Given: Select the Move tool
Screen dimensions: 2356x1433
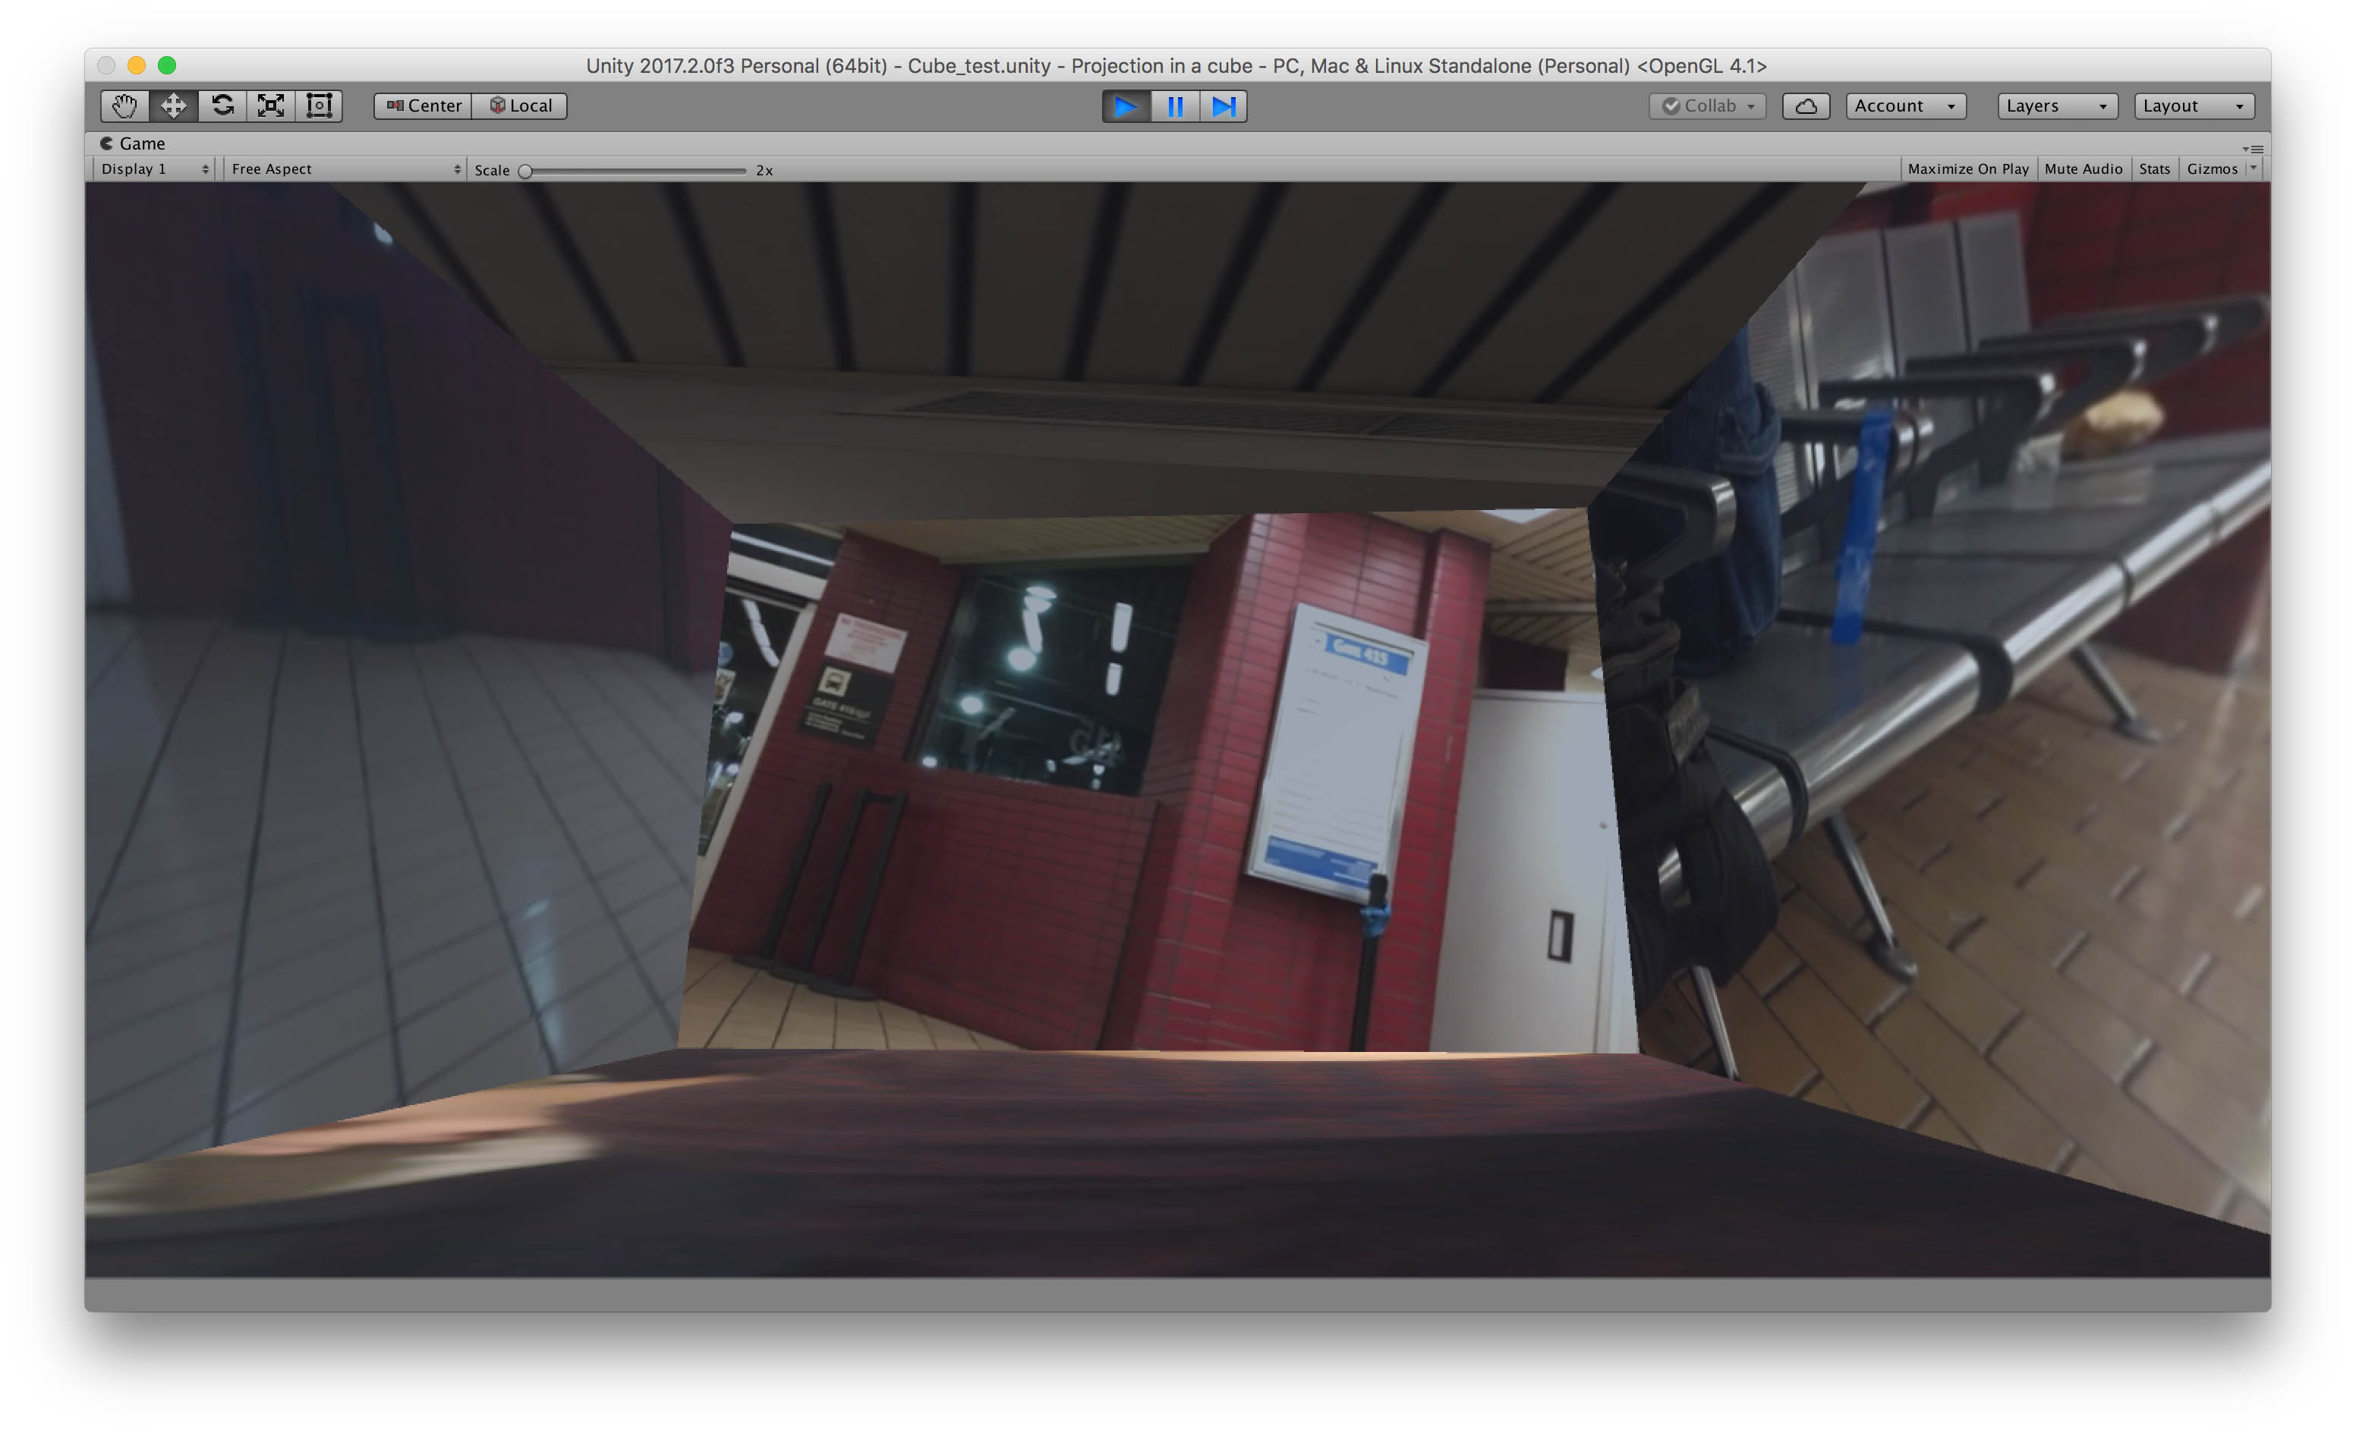Looking at the screenshot, I should tap(174, 106).
